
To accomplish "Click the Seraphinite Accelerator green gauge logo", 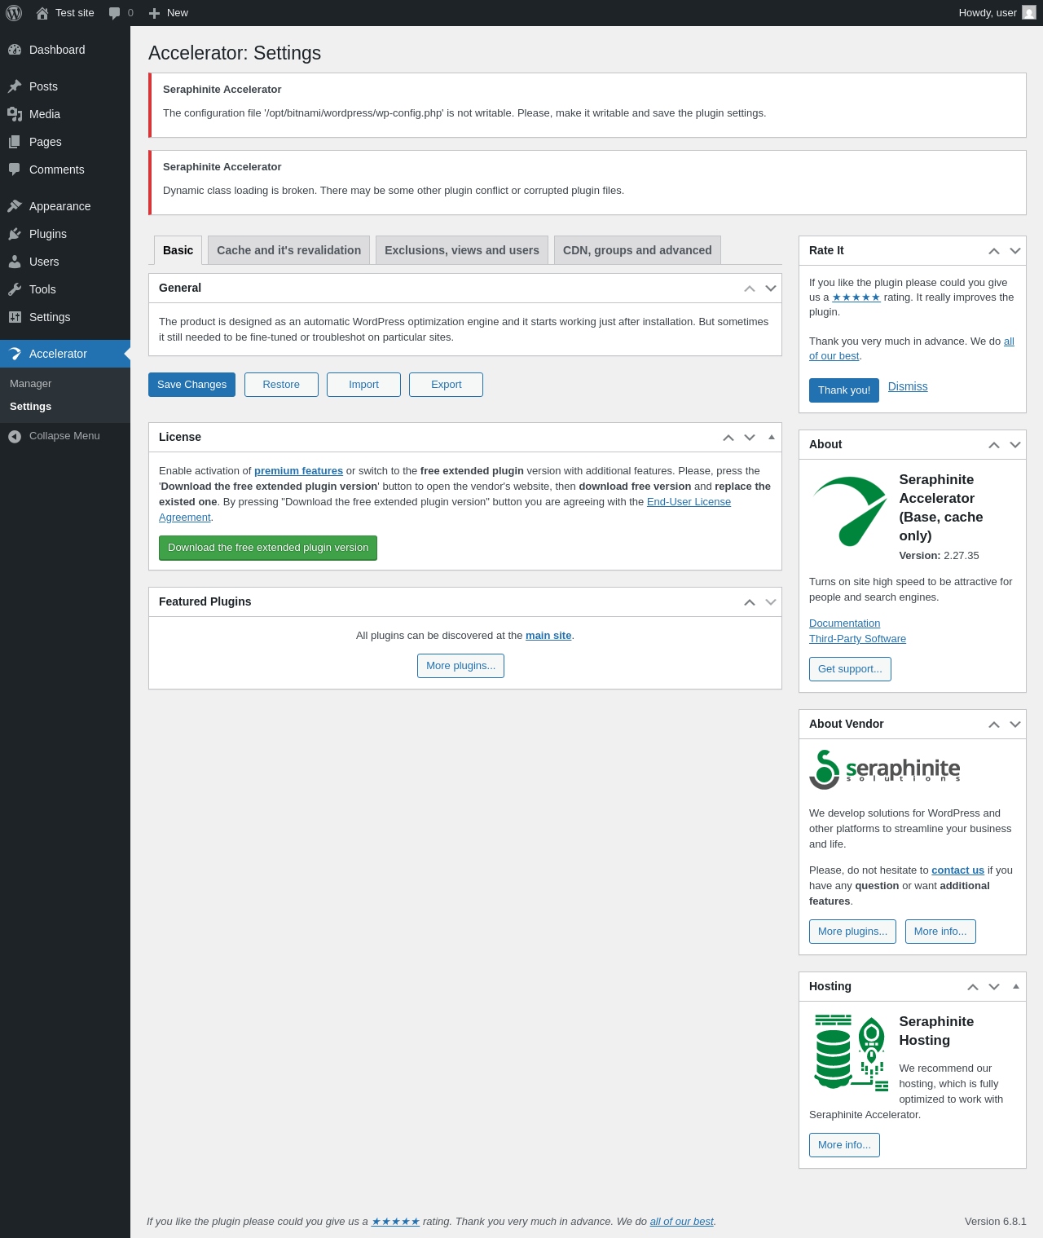I will [850, 511].
